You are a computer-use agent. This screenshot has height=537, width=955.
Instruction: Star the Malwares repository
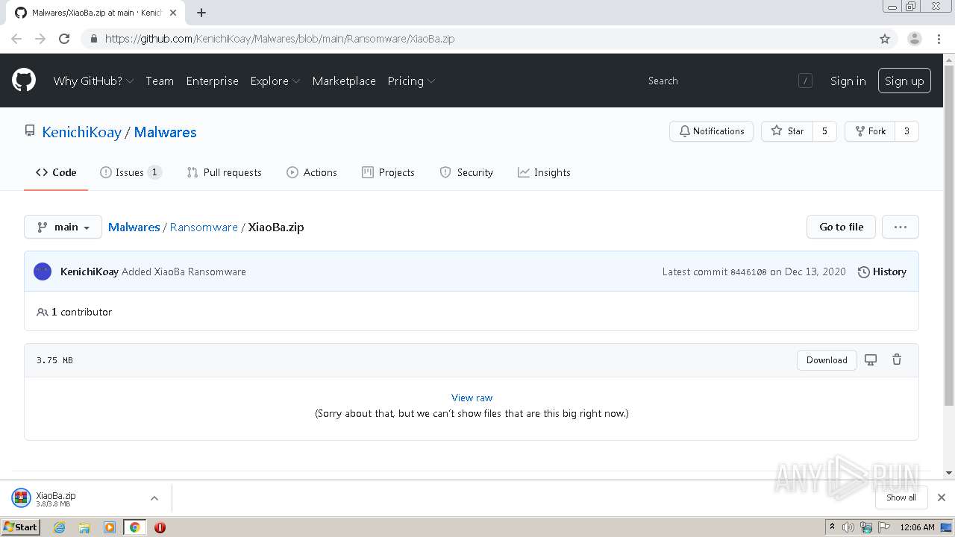(787, 131)
